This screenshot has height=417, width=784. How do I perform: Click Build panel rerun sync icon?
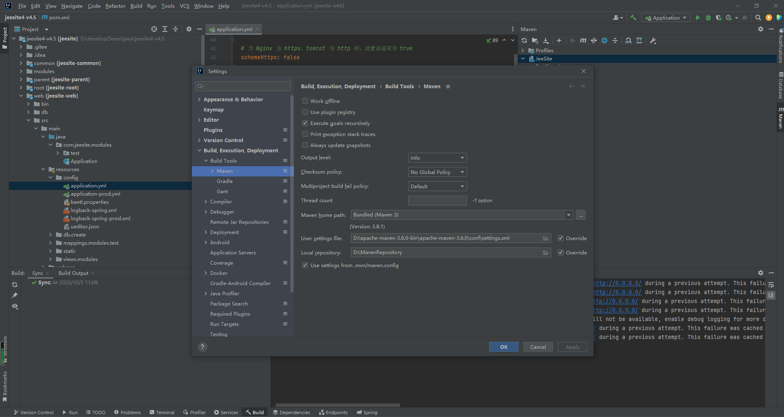(x=15, y=285)
